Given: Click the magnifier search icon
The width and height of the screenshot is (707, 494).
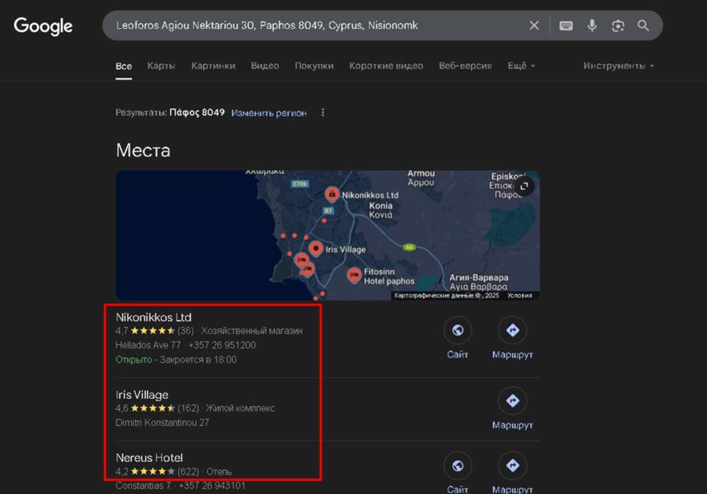Looking at the screenshot, I should 643,25.
